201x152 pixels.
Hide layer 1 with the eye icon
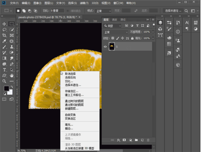pos(105,47)
